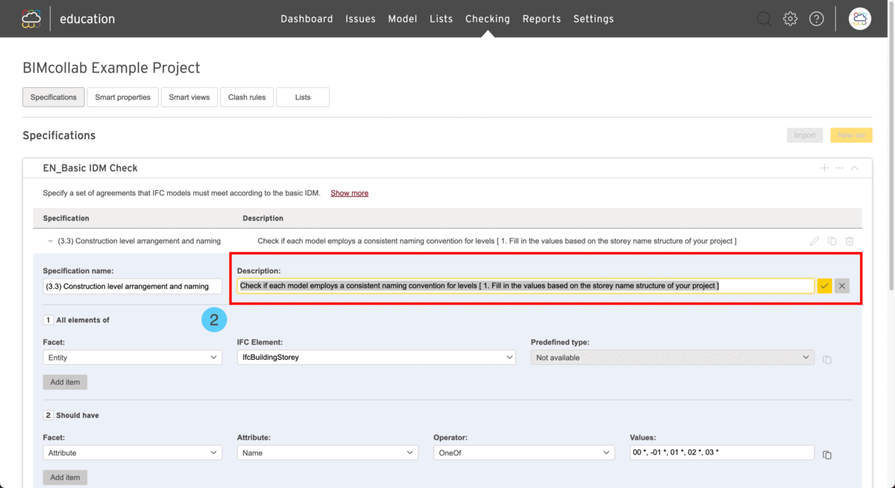Image resolution: width=895 pixels, height=488 pixels.
Task: Open the Facet dropdown showing Attribute
Action: coord(133,453)
